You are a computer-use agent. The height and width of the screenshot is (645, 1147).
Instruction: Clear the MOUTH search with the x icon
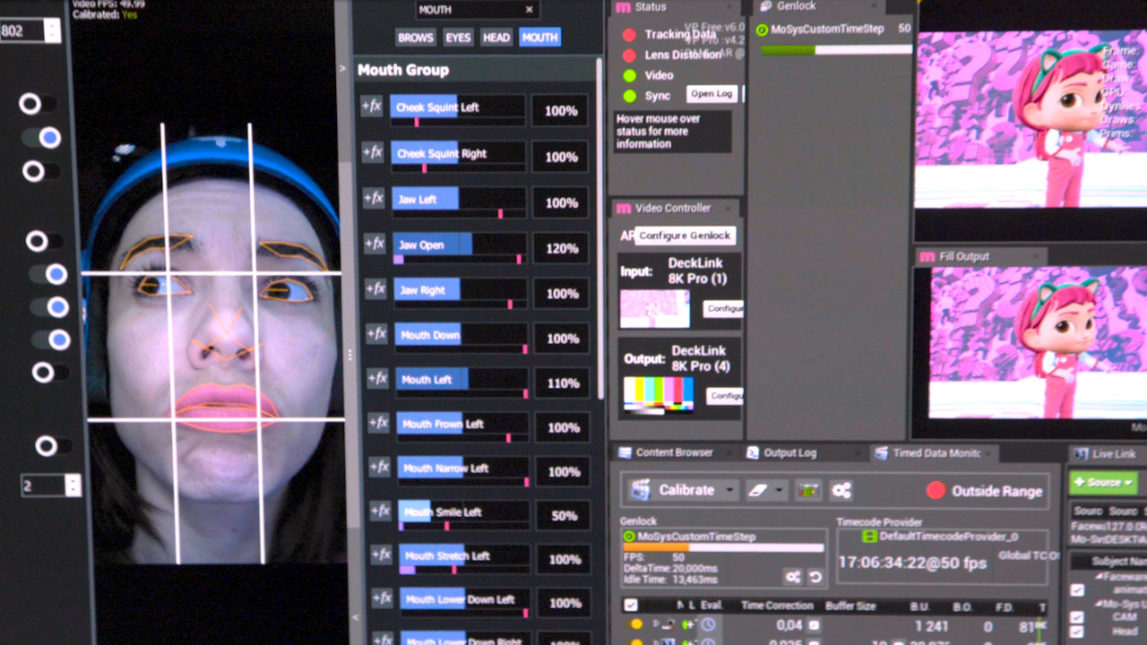529,10
